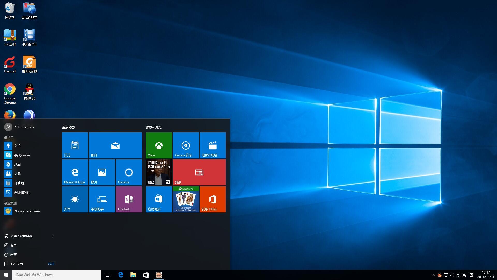The image size is (497, 280).
Task: Open the Store (应用商店) tile
Action: point(159,199)
